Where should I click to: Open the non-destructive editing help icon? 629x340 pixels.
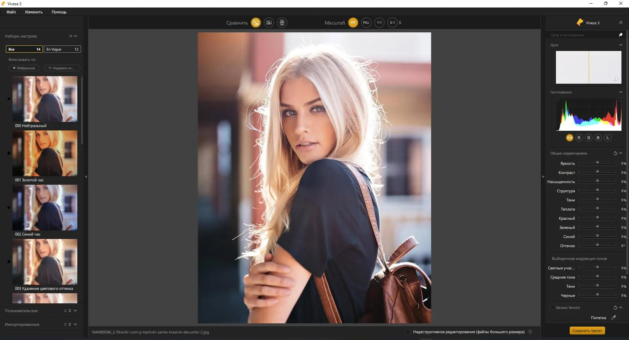(x=530, y=332)
